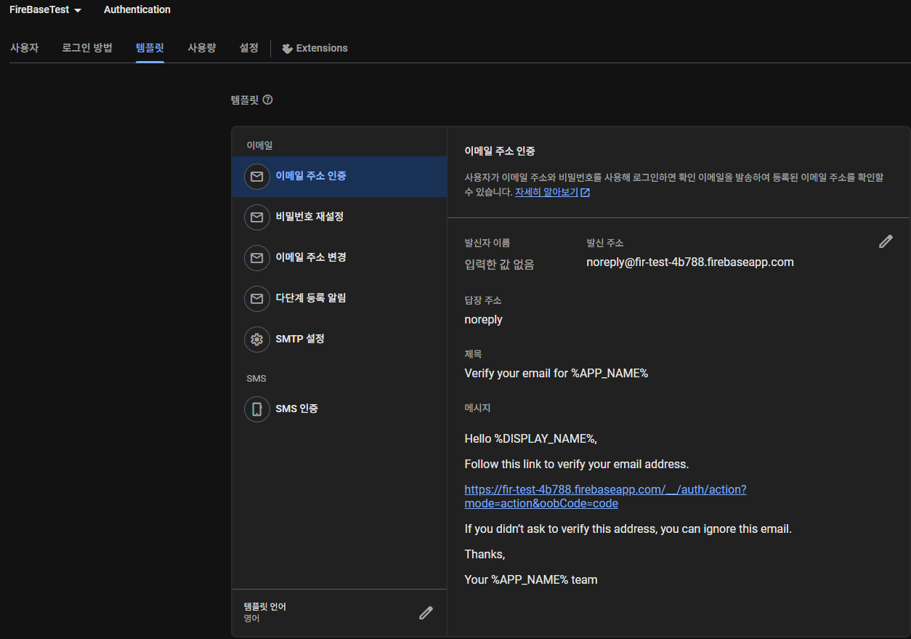Screen dimensions: 911x639
Task: Open the 사용량 tab
Action: (201, 48)
